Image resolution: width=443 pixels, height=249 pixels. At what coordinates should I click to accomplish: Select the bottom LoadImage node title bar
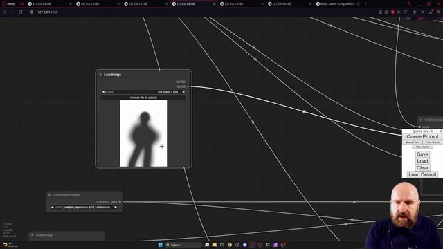pyautogui.click(x=67, y=235)
